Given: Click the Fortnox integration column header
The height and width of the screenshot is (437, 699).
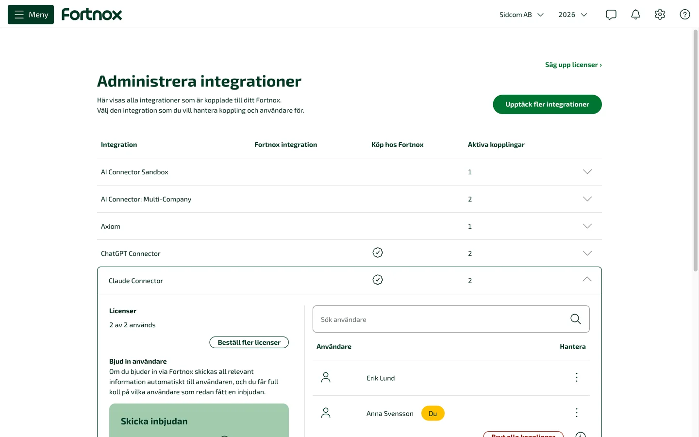Looking at the screenshot, I should [x=286, y=145].
